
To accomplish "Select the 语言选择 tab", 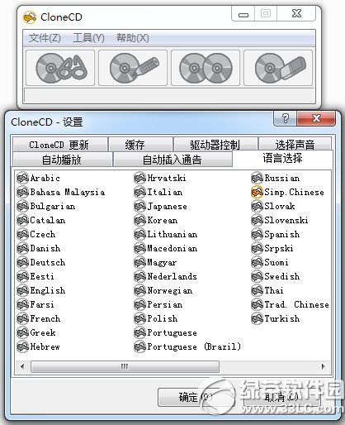I will click(282, 158).
